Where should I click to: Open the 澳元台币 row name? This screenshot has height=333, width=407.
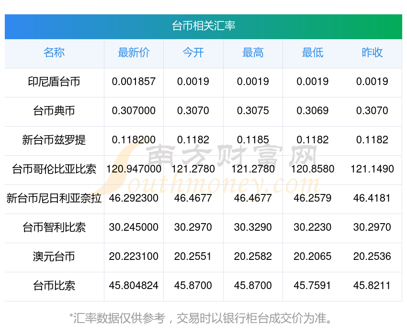pos(54,257)
